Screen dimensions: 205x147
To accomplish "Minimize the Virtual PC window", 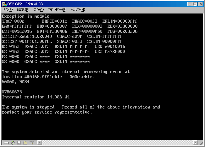I will click(x=190, y=4).
